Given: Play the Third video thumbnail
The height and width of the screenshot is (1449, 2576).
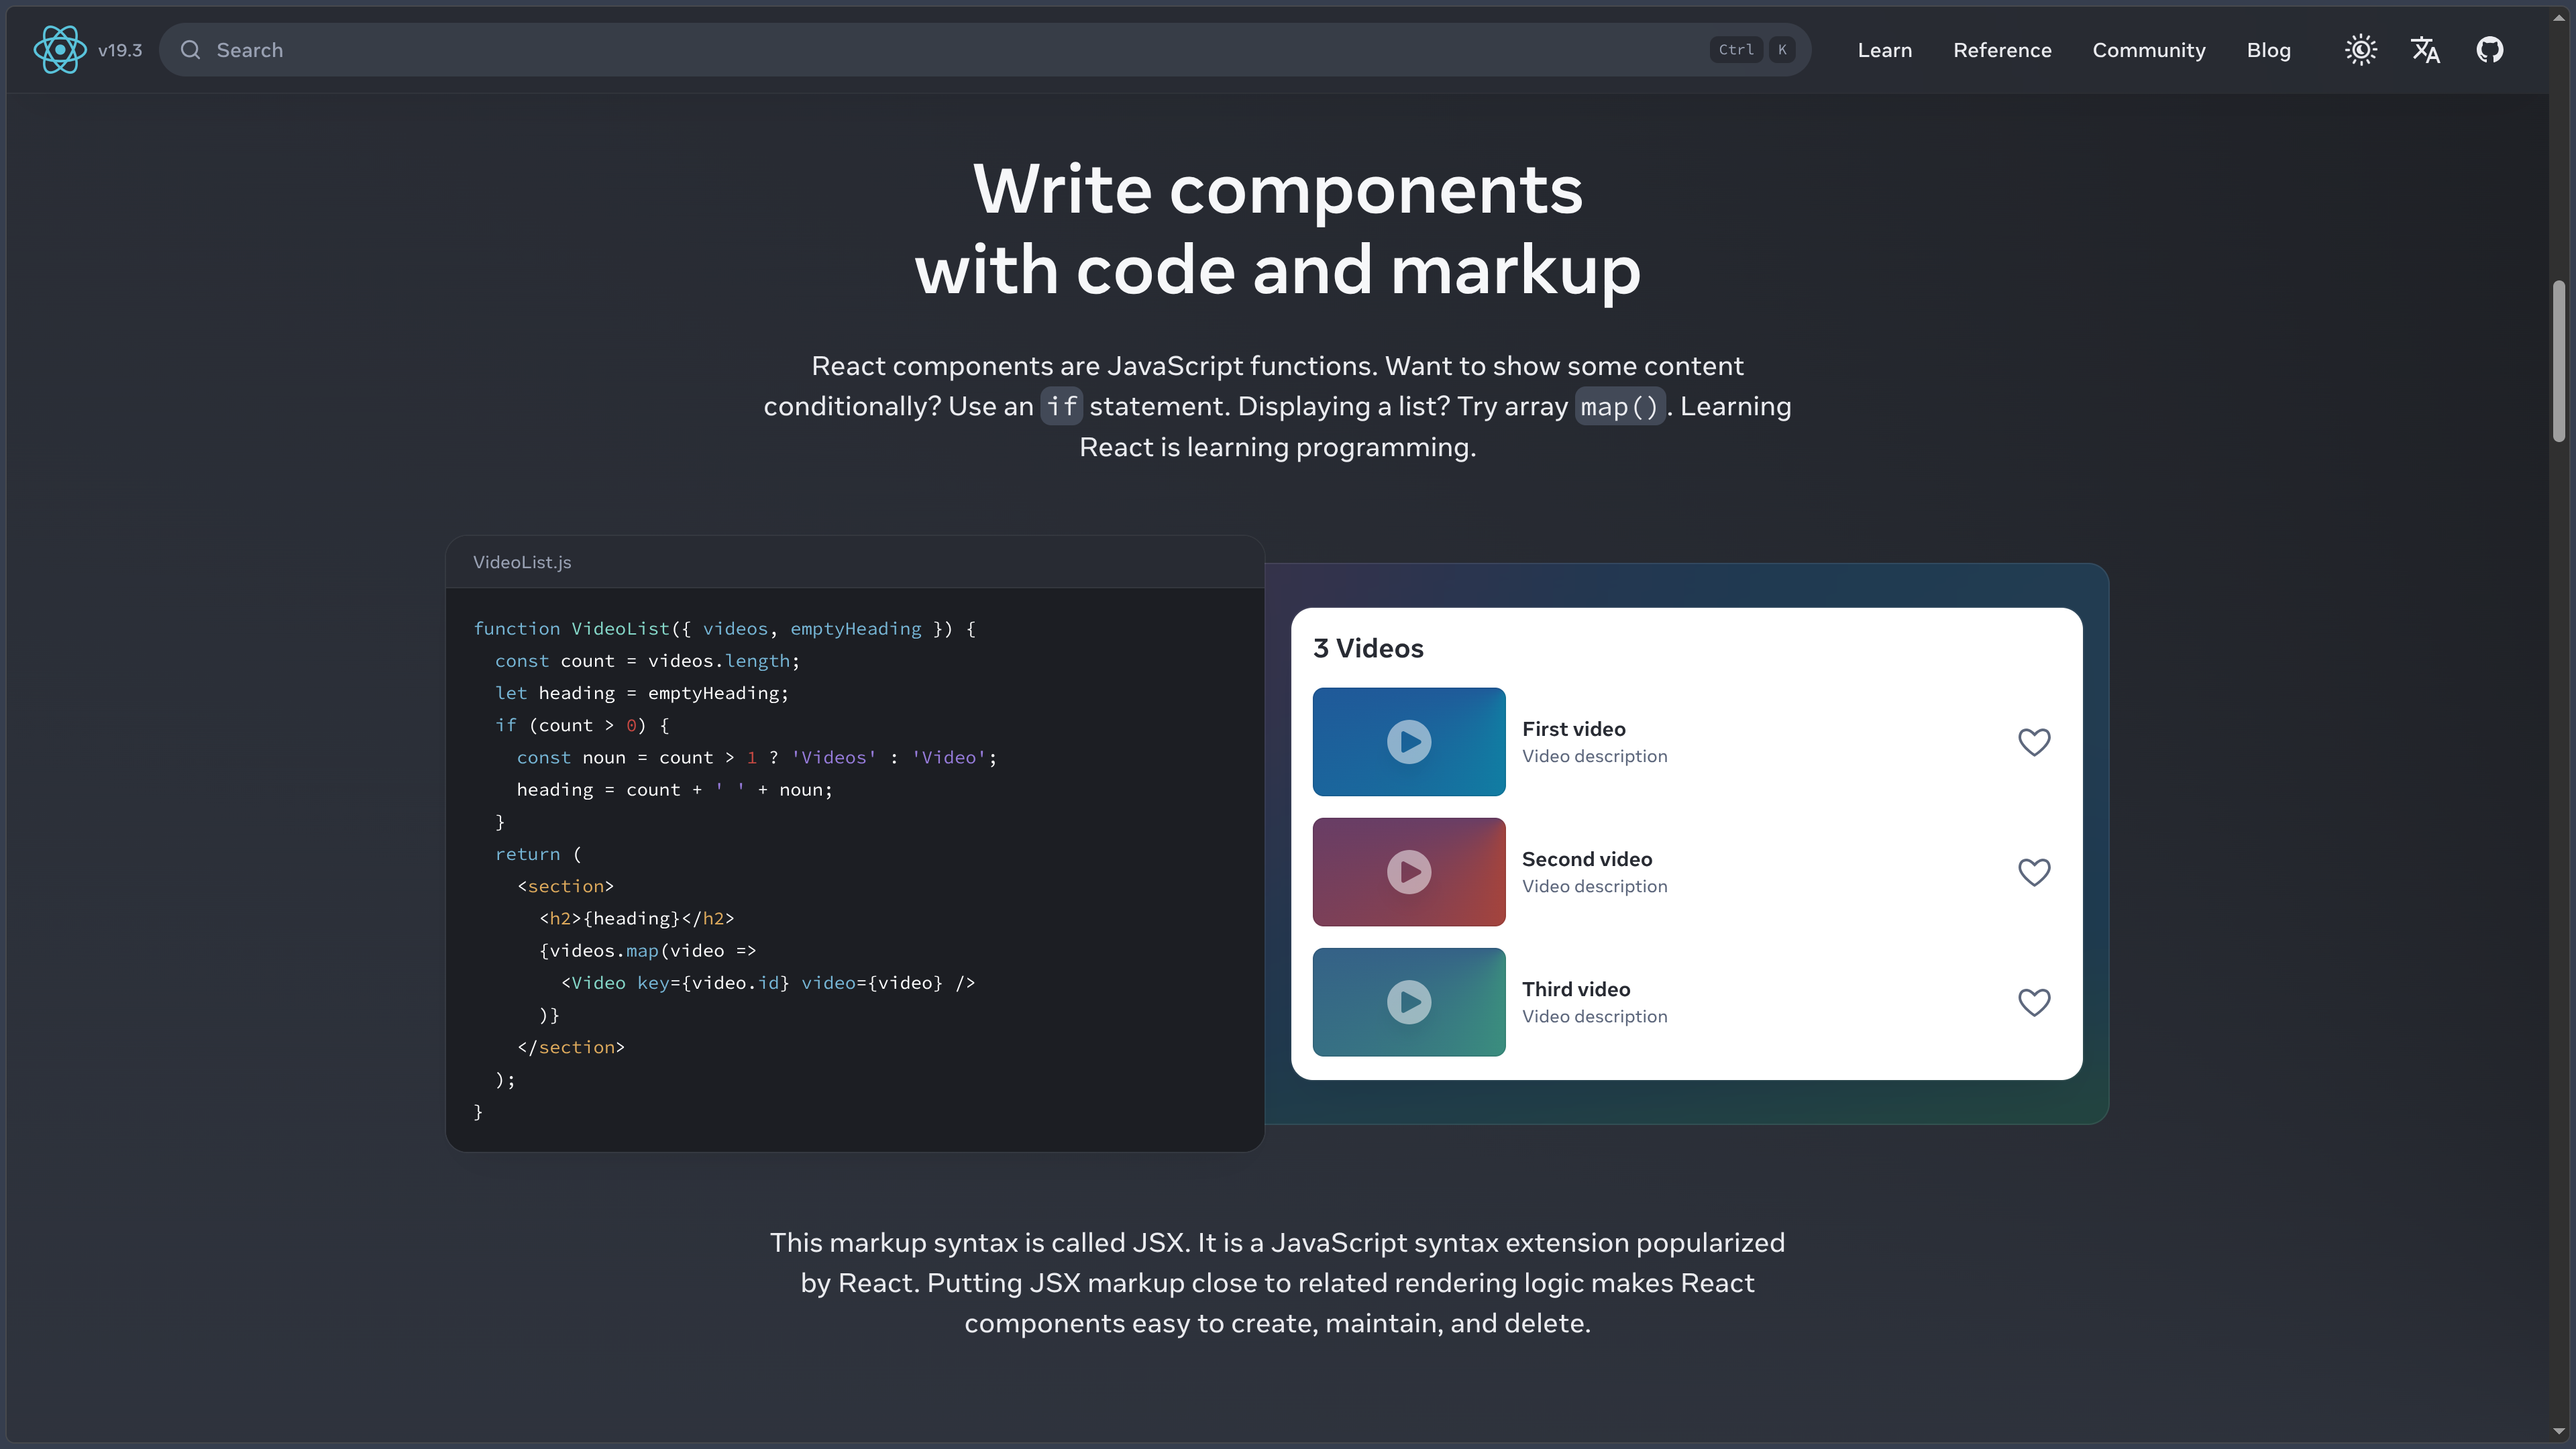Looking at the screenshot, I should tap(1408, 1002).
